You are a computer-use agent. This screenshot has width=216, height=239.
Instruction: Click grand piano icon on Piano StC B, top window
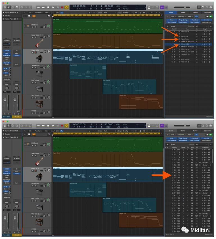39,58
